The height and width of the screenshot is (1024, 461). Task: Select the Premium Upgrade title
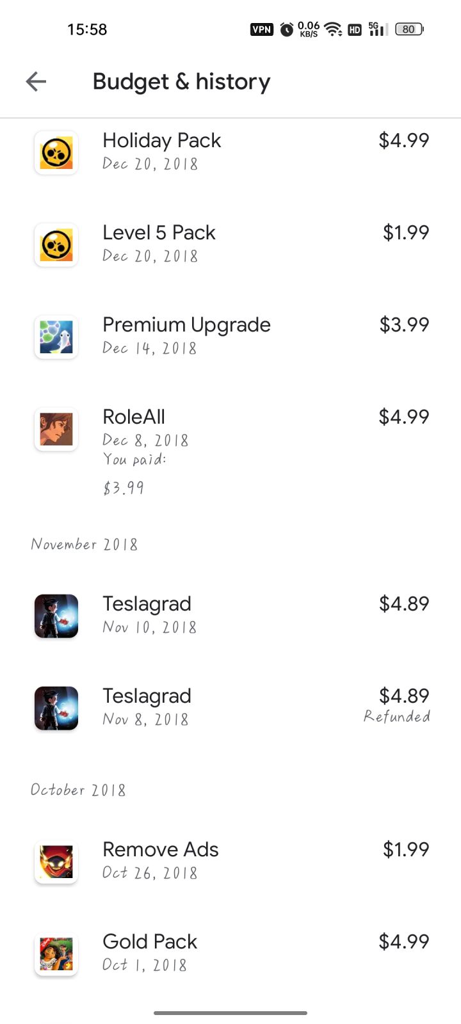click(x=186, y=325)
